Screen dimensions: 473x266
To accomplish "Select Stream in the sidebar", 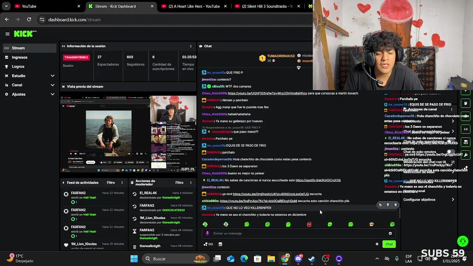I will [x=30, y=48].
